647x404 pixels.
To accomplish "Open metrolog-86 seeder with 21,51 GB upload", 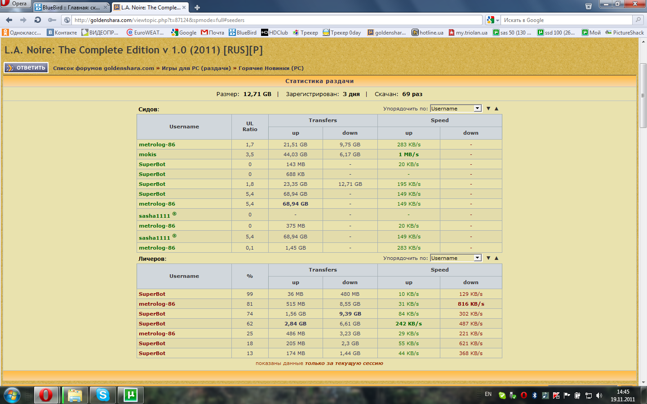I will pyautogui.click(x=157, y=145).
